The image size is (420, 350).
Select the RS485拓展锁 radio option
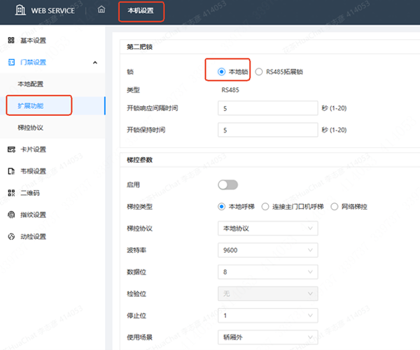pyautogui.click(x=259, y=71)
